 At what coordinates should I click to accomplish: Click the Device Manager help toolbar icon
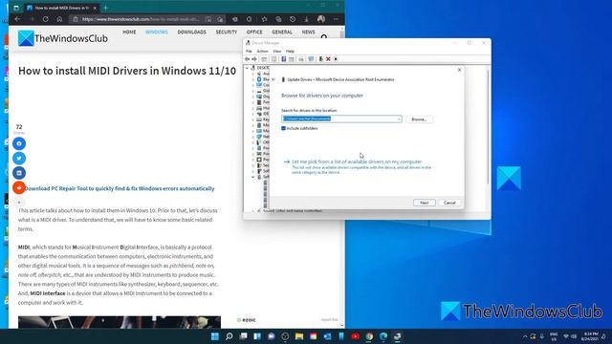click(283, 59)
